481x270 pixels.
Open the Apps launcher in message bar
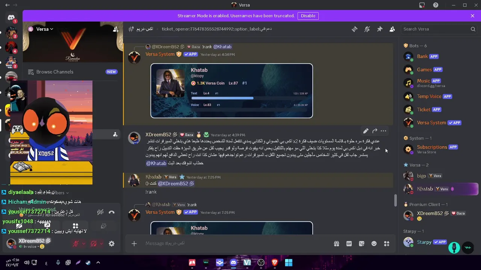(x=387, y=243)
